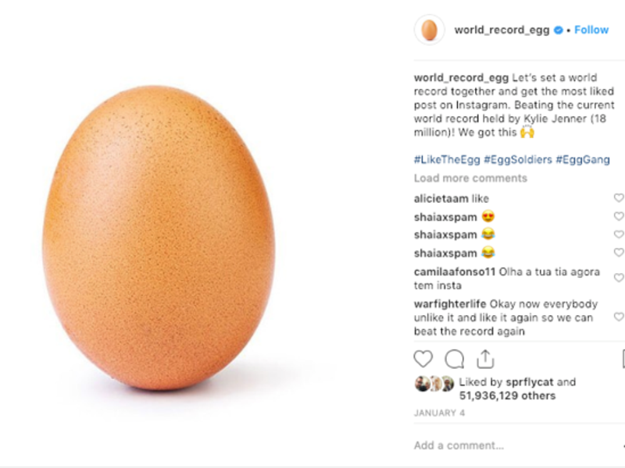Open the #LikeTheEgg hashtag
This screenshot has height=468, width=625.
(x=446, y=160)
